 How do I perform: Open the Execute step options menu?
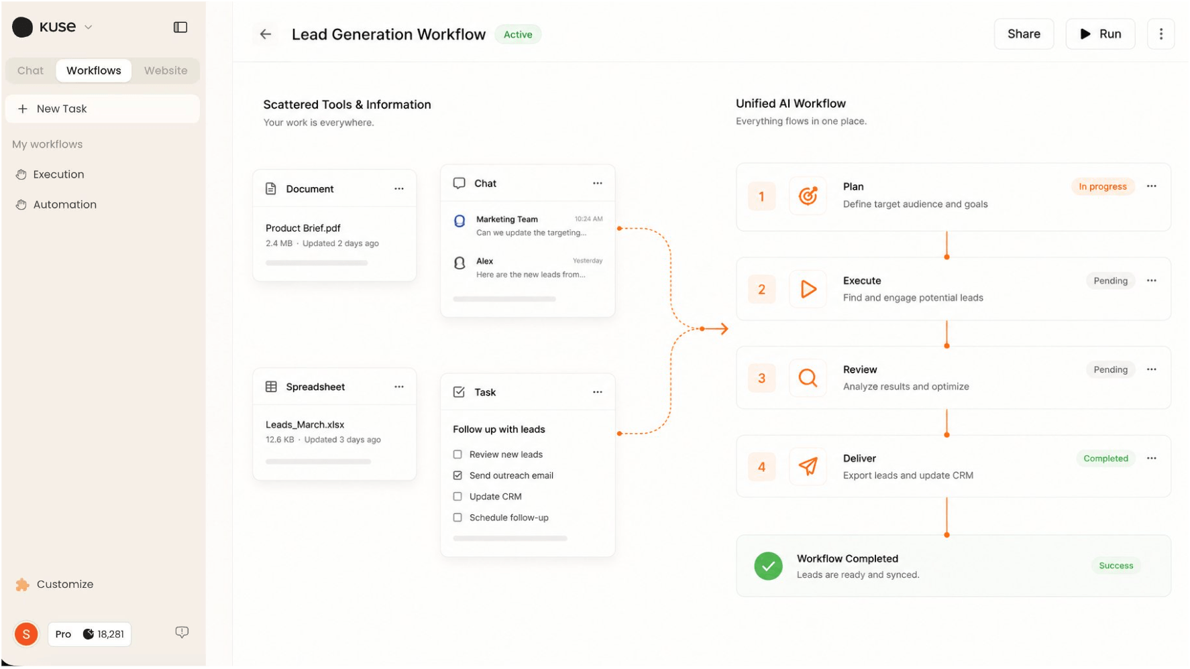pyautogui.click(x=1152, y=281)
